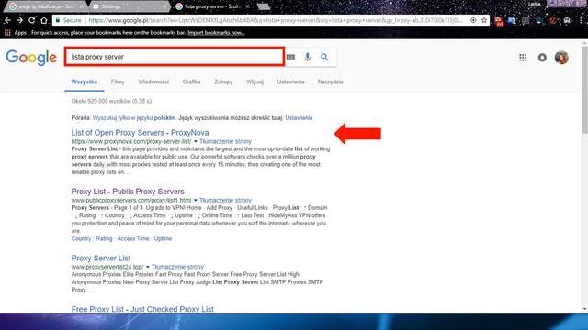This screenshot has height=330, width=588.
Task: Select the Filmy search tab
Action: (x=118, y=82)
